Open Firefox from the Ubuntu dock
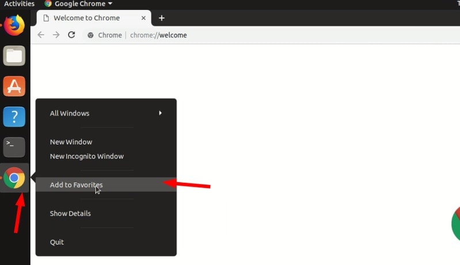460x265 pixels. pos(14,25)
